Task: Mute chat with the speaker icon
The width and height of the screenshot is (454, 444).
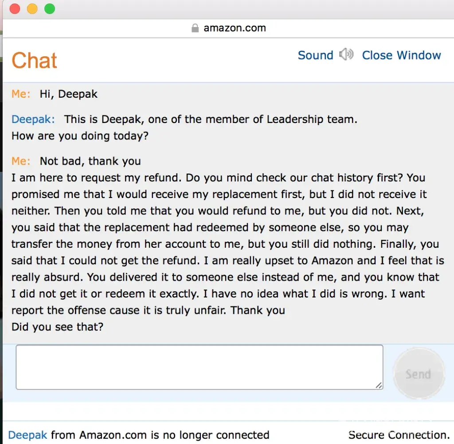Action: click(x=346, y=55)
